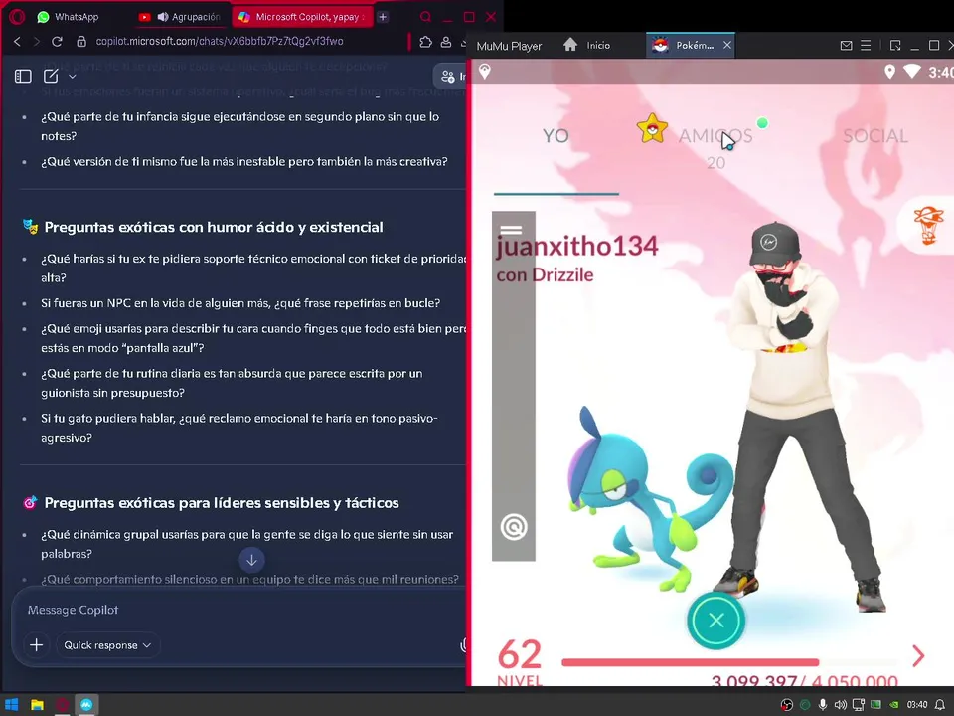Click the heading 'Preguntas exóticas con humor ácido y existencial'
Viewport: 954px width, 716px height.
tap(214, 227)
